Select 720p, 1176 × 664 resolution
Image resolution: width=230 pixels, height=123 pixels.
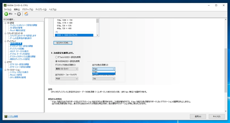coord(64,23)
